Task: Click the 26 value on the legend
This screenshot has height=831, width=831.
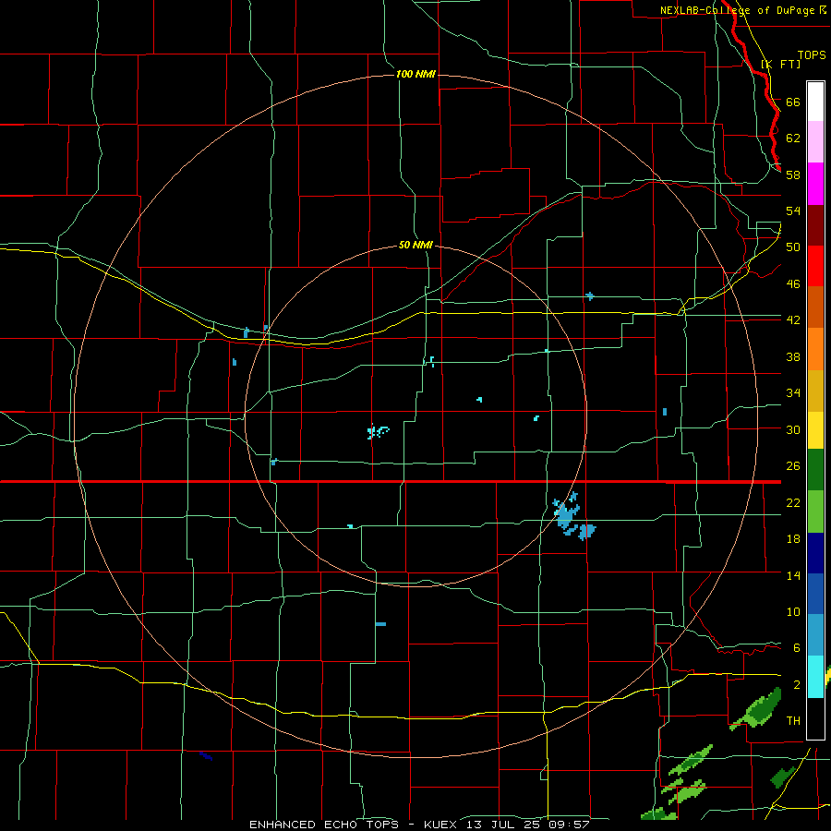Action: point(793,466)
